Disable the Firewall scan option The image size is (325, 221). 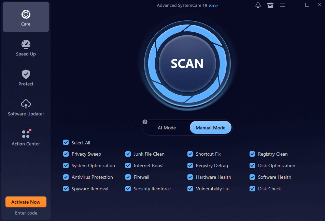pyautogui.click(x=128, y=177)
